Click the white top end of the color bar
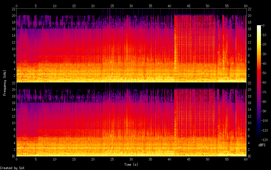This screenshot has height=170, width=271. coord(259,26)
